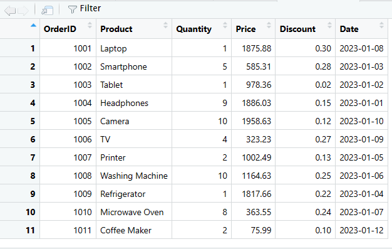Click OrderID value 1001
The image size is (392, 249).
tap(83, 48)
